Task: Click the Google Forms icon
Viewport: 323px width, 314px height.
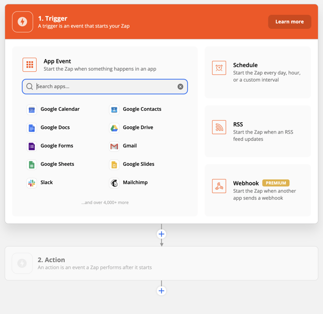Action: pyautogui.click(x=32, y=146)
